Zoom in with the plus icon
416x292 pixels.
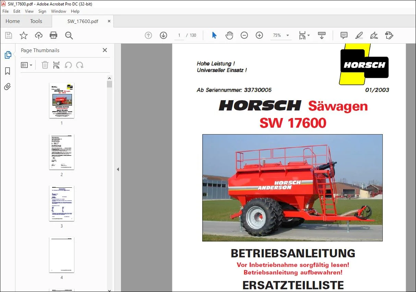pyautogui.click(x=259, y=35)
